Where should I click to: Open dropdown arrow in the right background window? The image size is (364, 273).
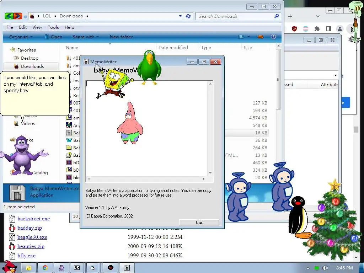click(x=336, y=75)
